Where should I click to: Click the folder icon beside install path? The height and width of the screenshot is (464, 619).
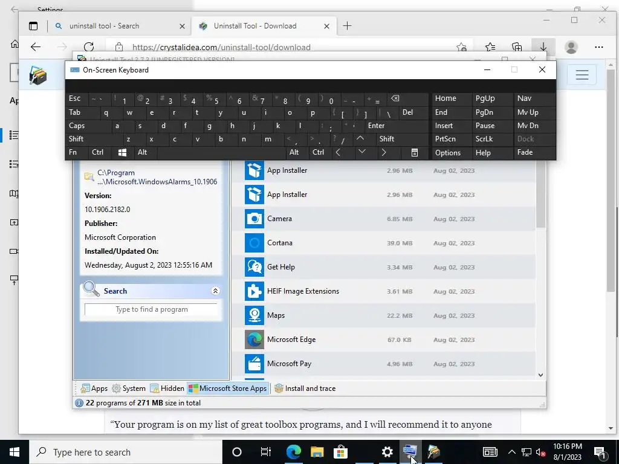coord(89,177)
